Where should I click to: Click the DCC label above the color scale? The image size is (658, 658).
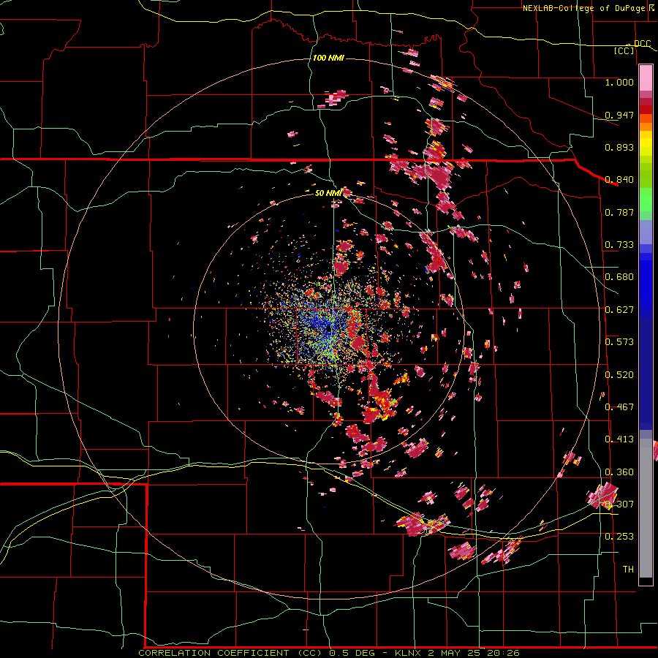click(642, 44)
